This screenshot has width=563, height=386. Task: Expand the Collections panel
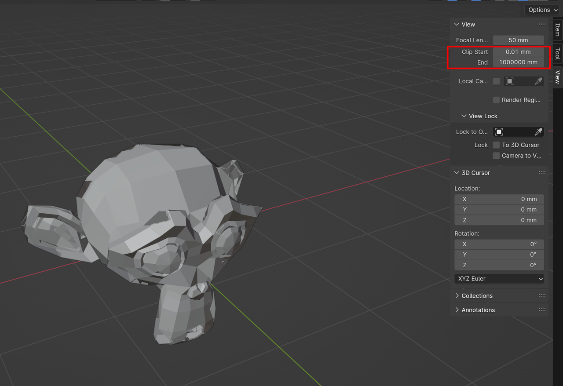click(x=457, y=296)
